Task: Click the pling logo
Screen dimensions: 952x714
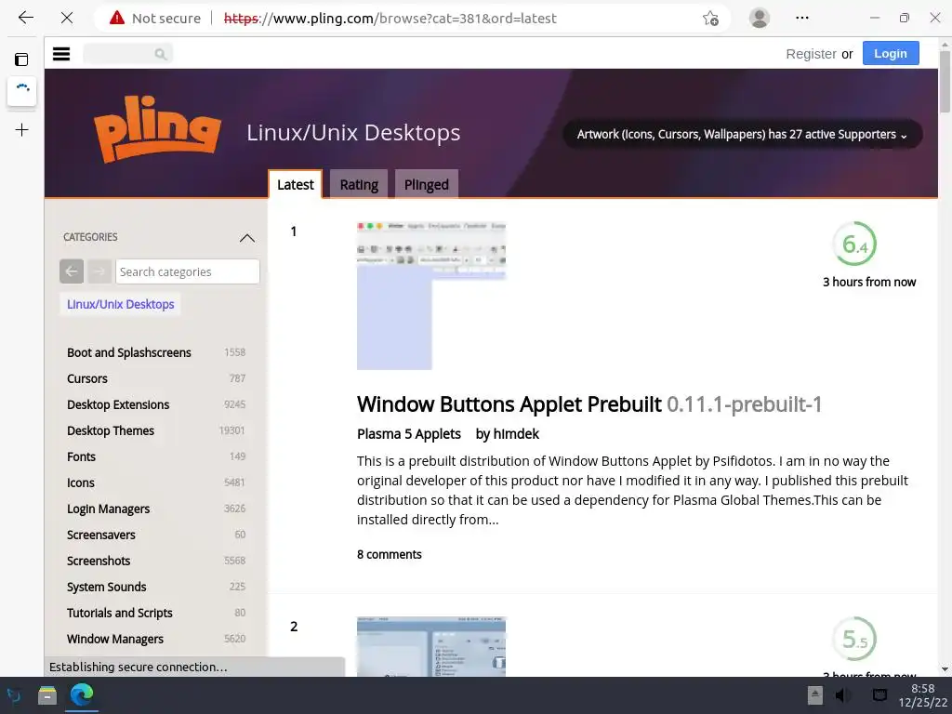Action: coord(157,128)
